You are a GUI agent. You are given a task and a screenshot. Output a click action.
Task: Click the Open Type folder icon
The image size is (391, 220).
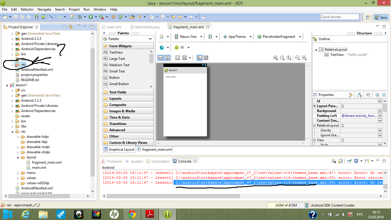(x=132, y=17)
